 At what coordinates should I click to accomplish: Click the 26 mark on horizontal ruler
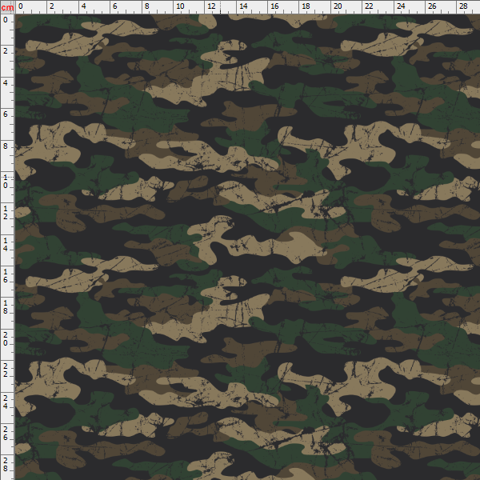[432, 6]
